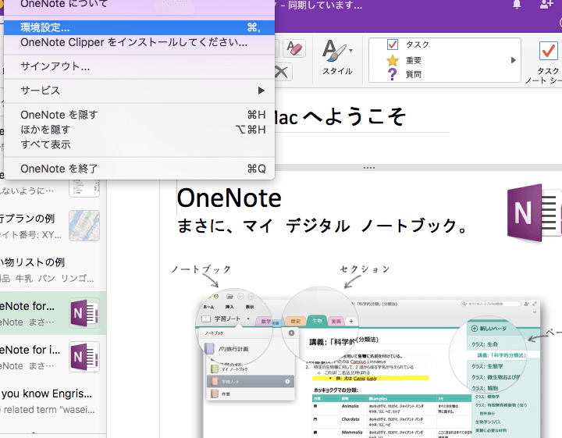Choose OneNote を隠す menu item
Viewport: 562px width, 438px height.
139,115
